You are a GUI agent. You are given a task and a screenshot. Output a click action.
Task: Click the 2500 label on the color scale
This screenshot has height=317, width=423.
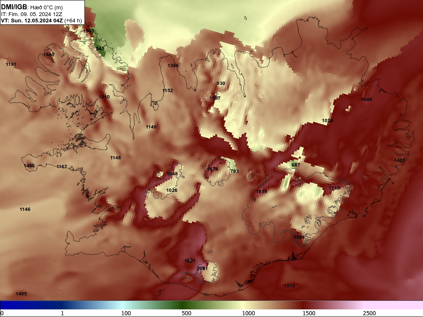click(x=369, y=313)
